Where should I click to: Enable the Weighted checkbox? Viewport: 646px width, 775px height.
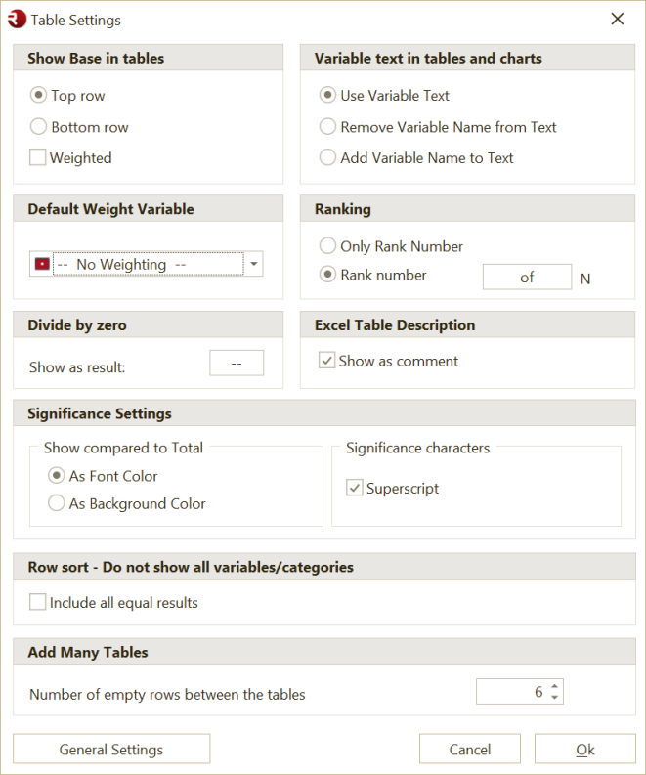[38, 158]
